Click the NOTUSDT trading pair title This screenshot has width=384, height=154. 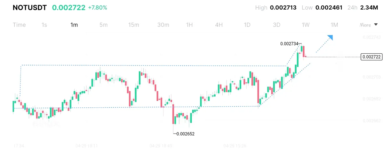pyautogui.click(x=30, y=8)
